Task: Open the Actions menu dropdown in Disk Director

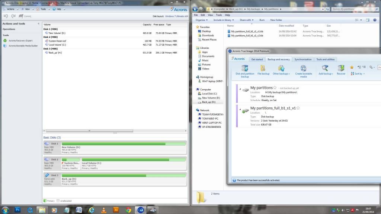Action: [x=11, y=9]
